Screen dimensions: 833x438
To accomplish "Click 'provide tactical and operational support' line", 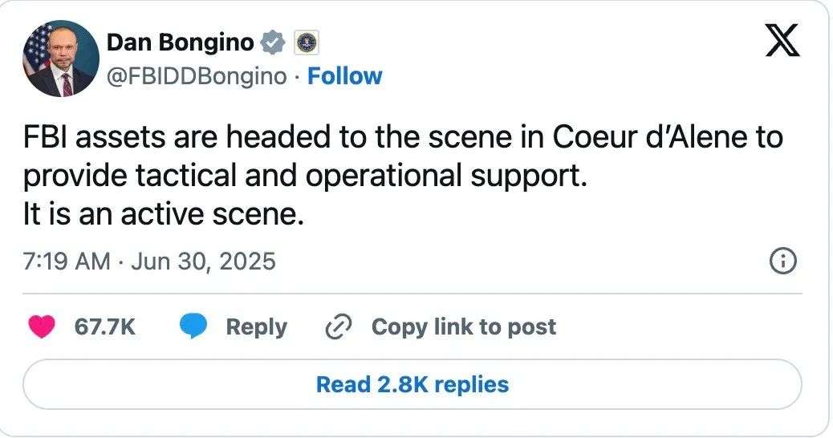I will 305,176.
